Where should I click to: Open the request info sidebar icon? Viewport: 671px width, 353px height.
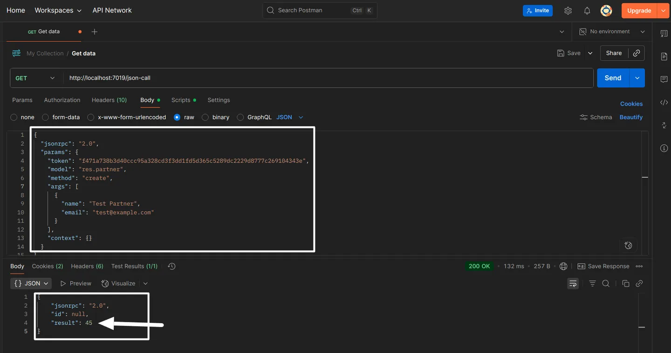[664, 148]
